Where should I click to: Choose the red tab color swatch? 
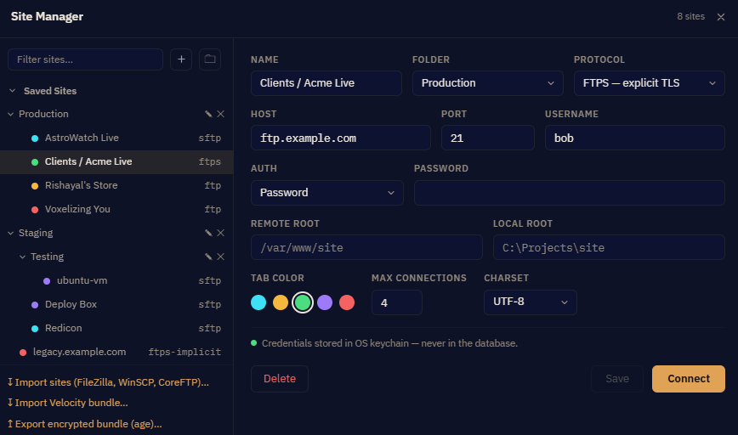coord(347,302)
